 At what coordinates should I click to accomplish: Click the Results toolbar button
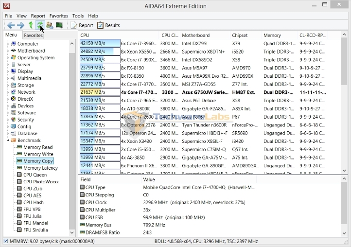108,25
